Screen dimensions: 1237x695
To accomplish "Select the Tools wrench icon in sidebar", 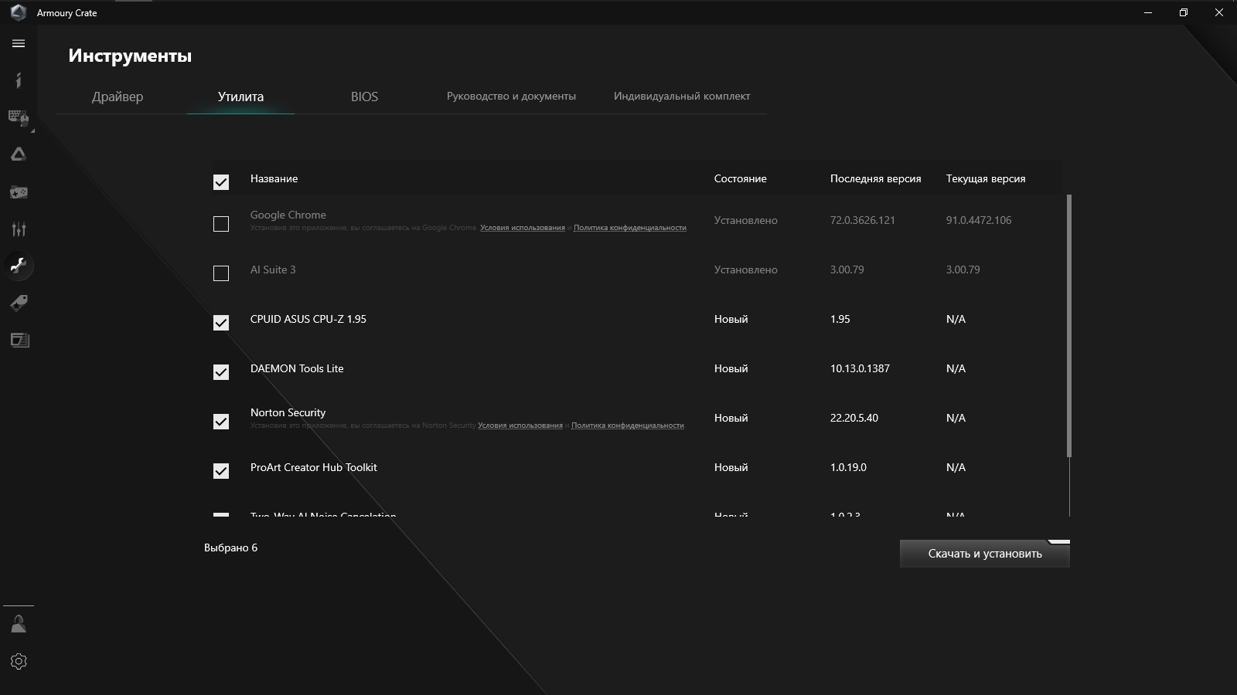I will pyautogui.click(x=19, y=266).
